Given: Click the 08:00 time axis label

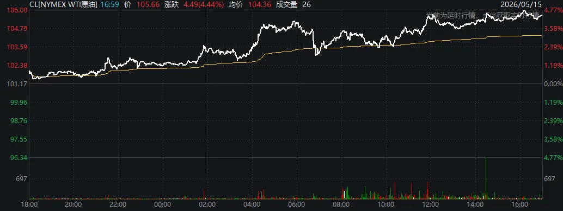Looking at the screenshot, I should coord(341,204).
